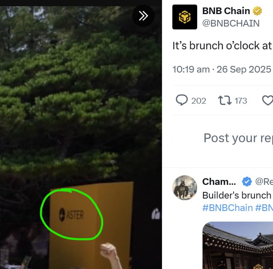Click the ASTER logo on the yellow sign
The width and height of the screenshot is (273, 269).
coord(72,215)
